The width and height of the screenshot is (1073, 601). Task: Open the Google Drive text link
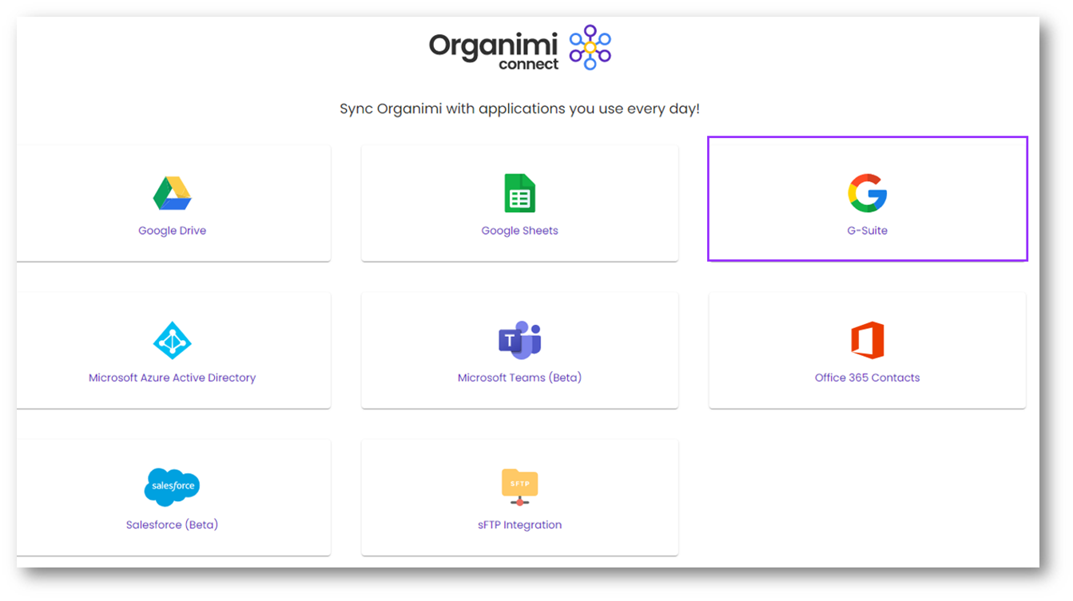[x=172, y=231]
